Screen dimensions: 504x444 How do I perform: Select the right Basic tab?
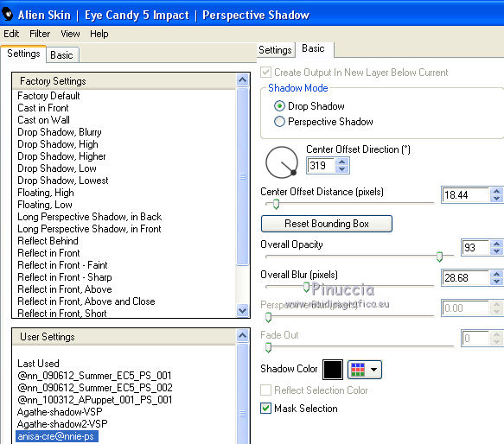(314, 48)
